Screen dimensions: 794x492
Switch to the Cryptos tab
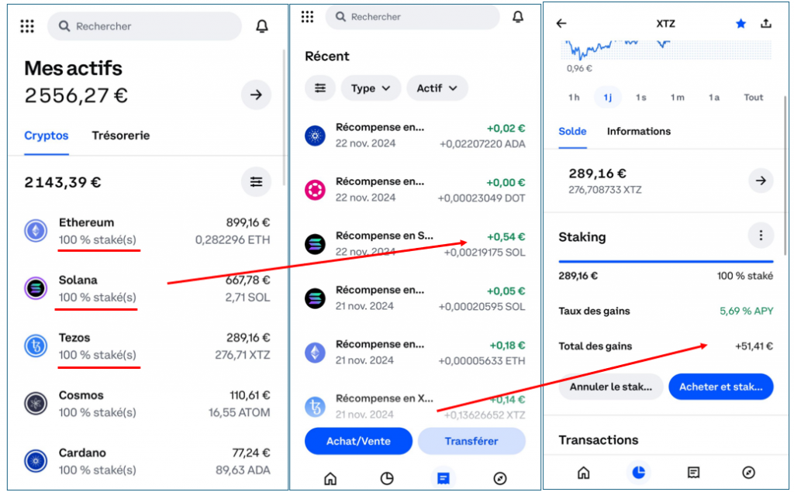click(x=46, y=136)
